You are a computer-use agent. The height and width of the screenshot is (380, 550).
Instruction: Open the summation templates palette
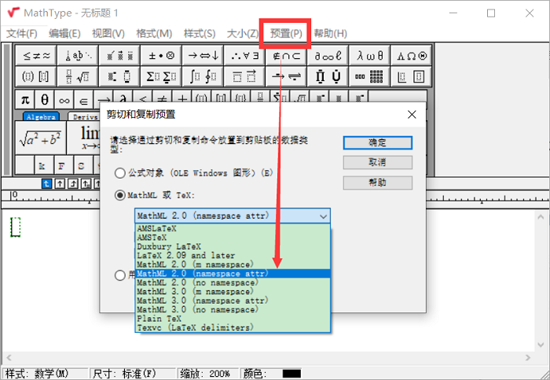[161, 76]
